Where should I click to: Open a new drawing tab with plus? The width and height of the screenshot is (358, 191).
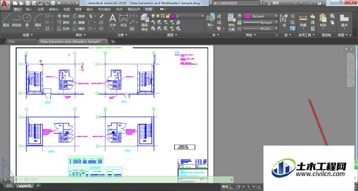click(113, 41)
